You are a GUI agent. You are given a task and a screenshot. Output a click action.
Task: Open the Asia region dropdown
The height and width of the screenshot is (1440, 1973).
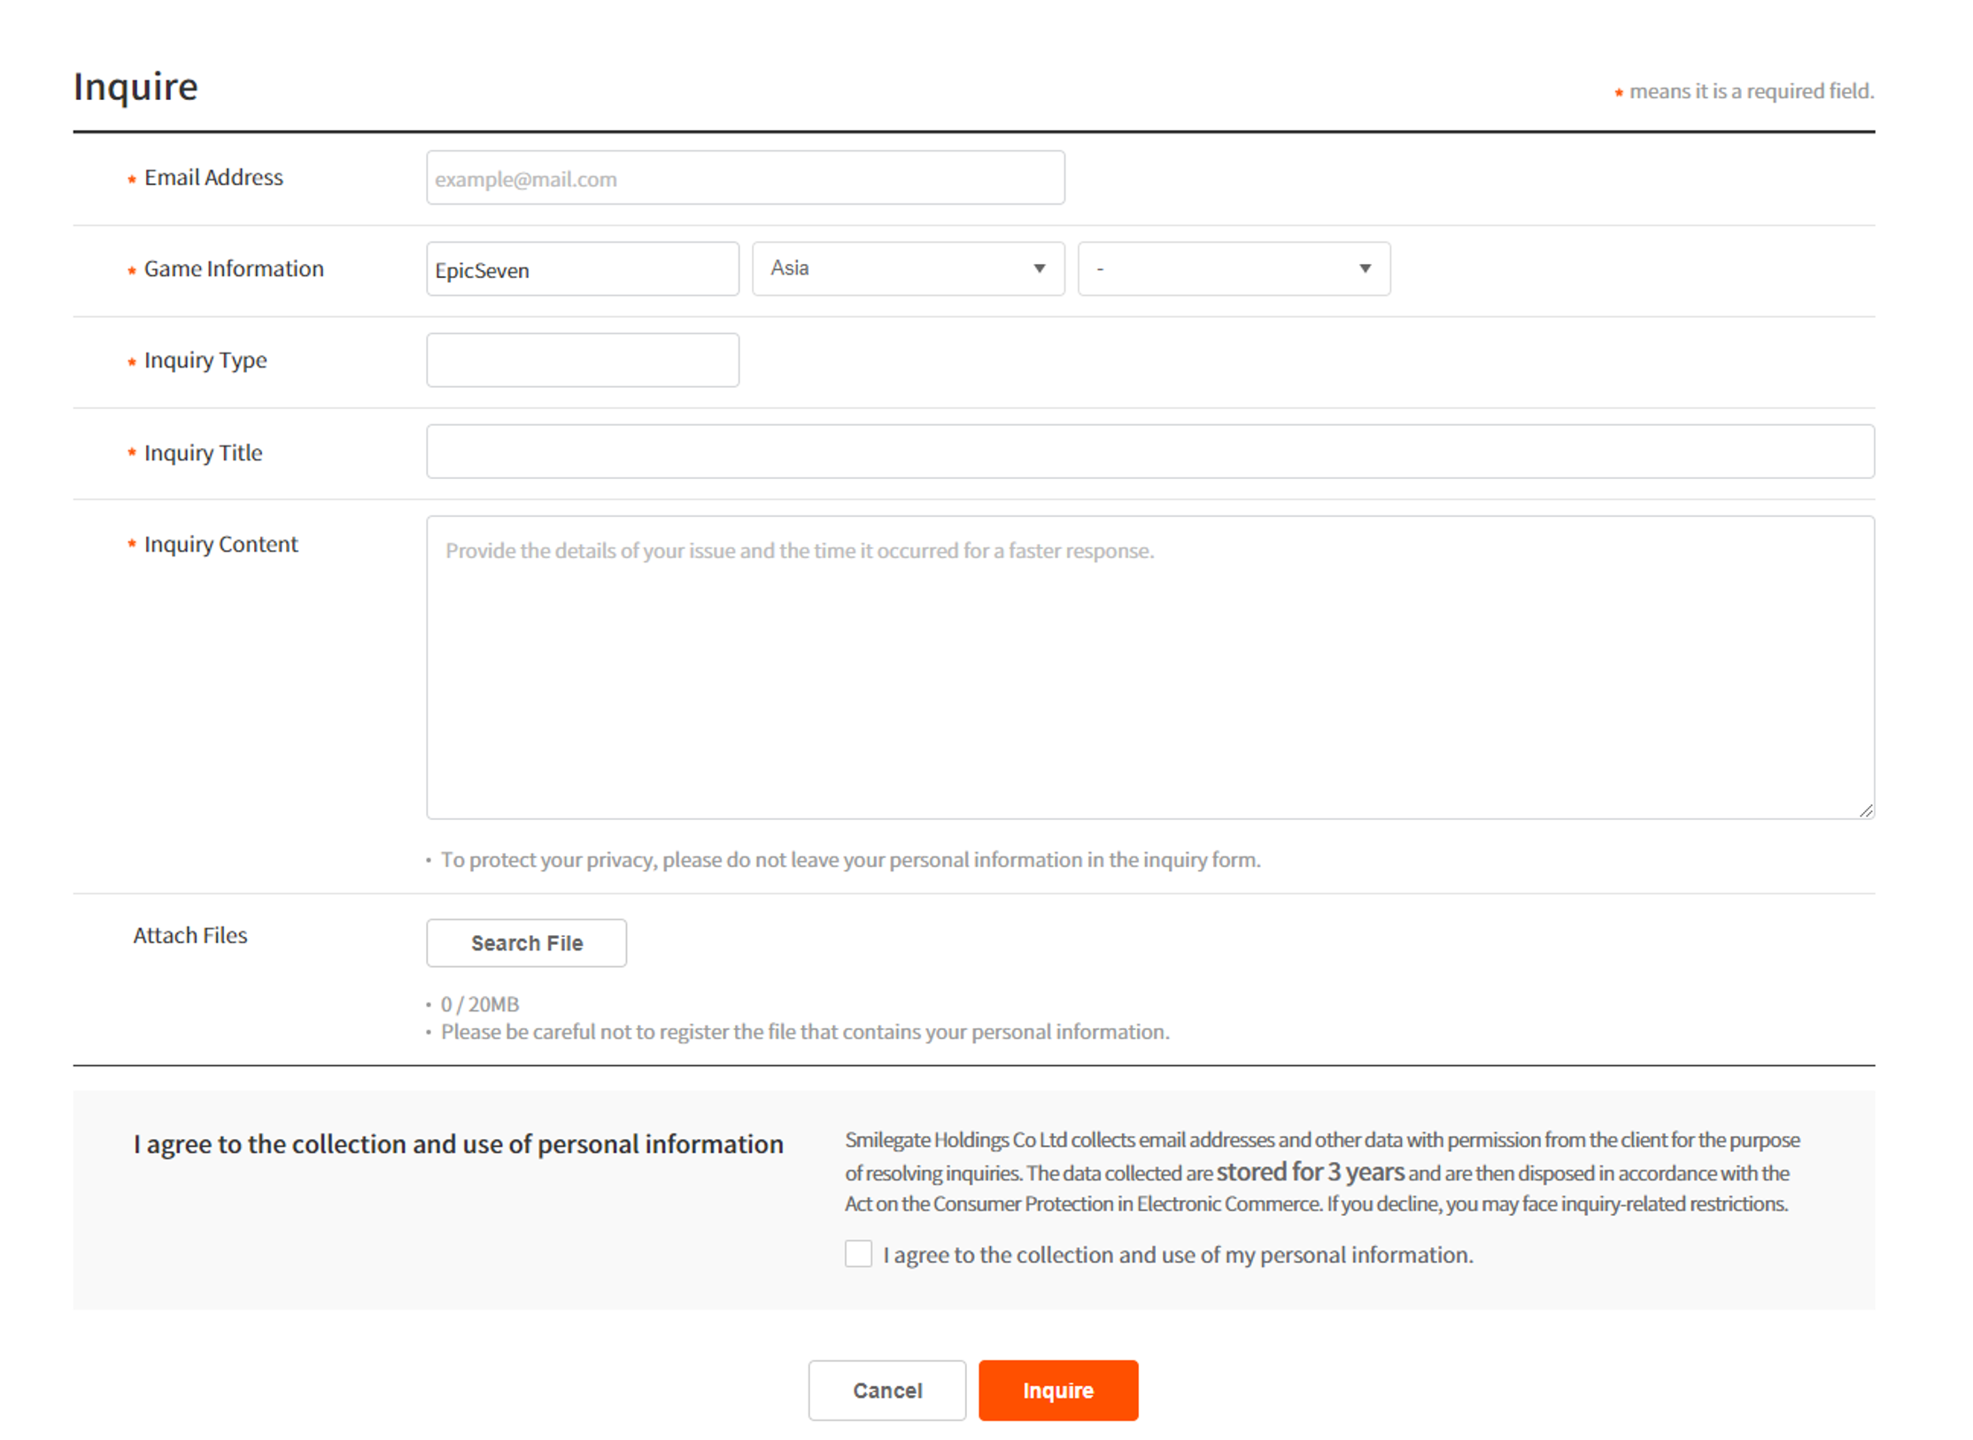click(x=908, y=268)
